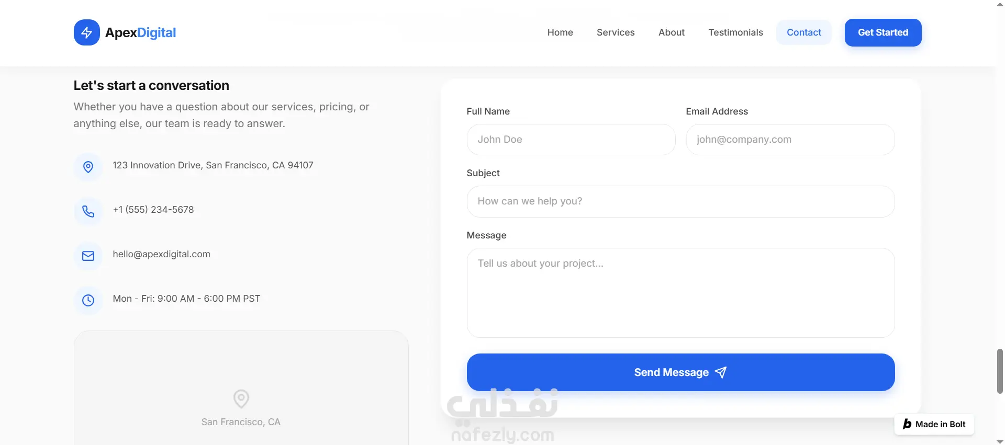Select the Contact navigation tab

[804, 32]
